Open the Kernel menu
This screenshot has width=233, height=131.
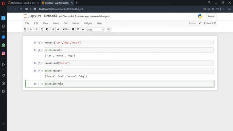tap(76, 23)
